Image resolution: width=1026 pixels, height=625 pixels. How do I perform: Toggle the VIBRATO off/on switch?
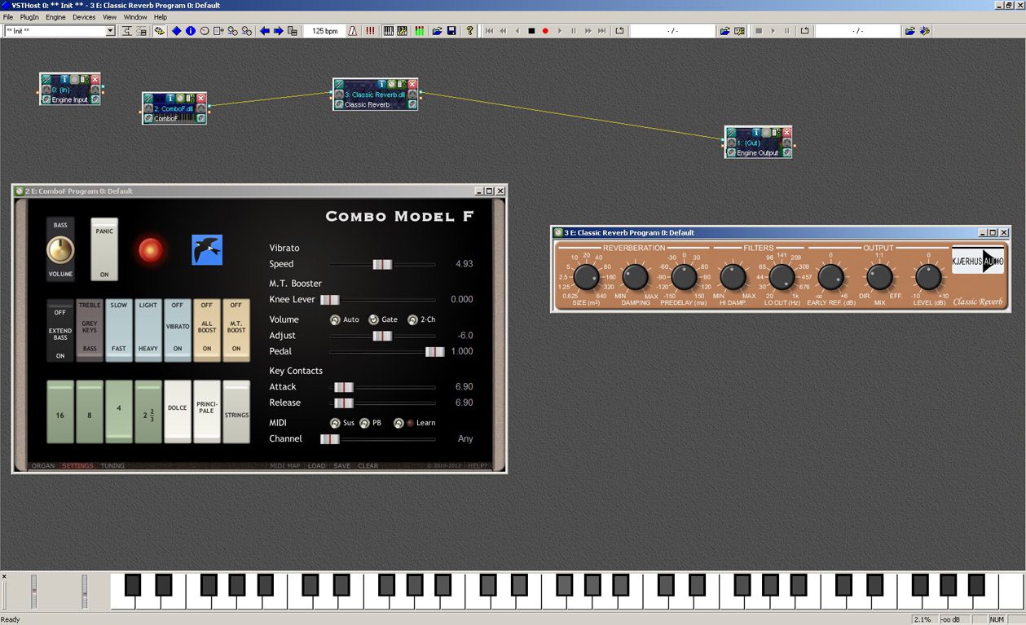click(178, 331)
